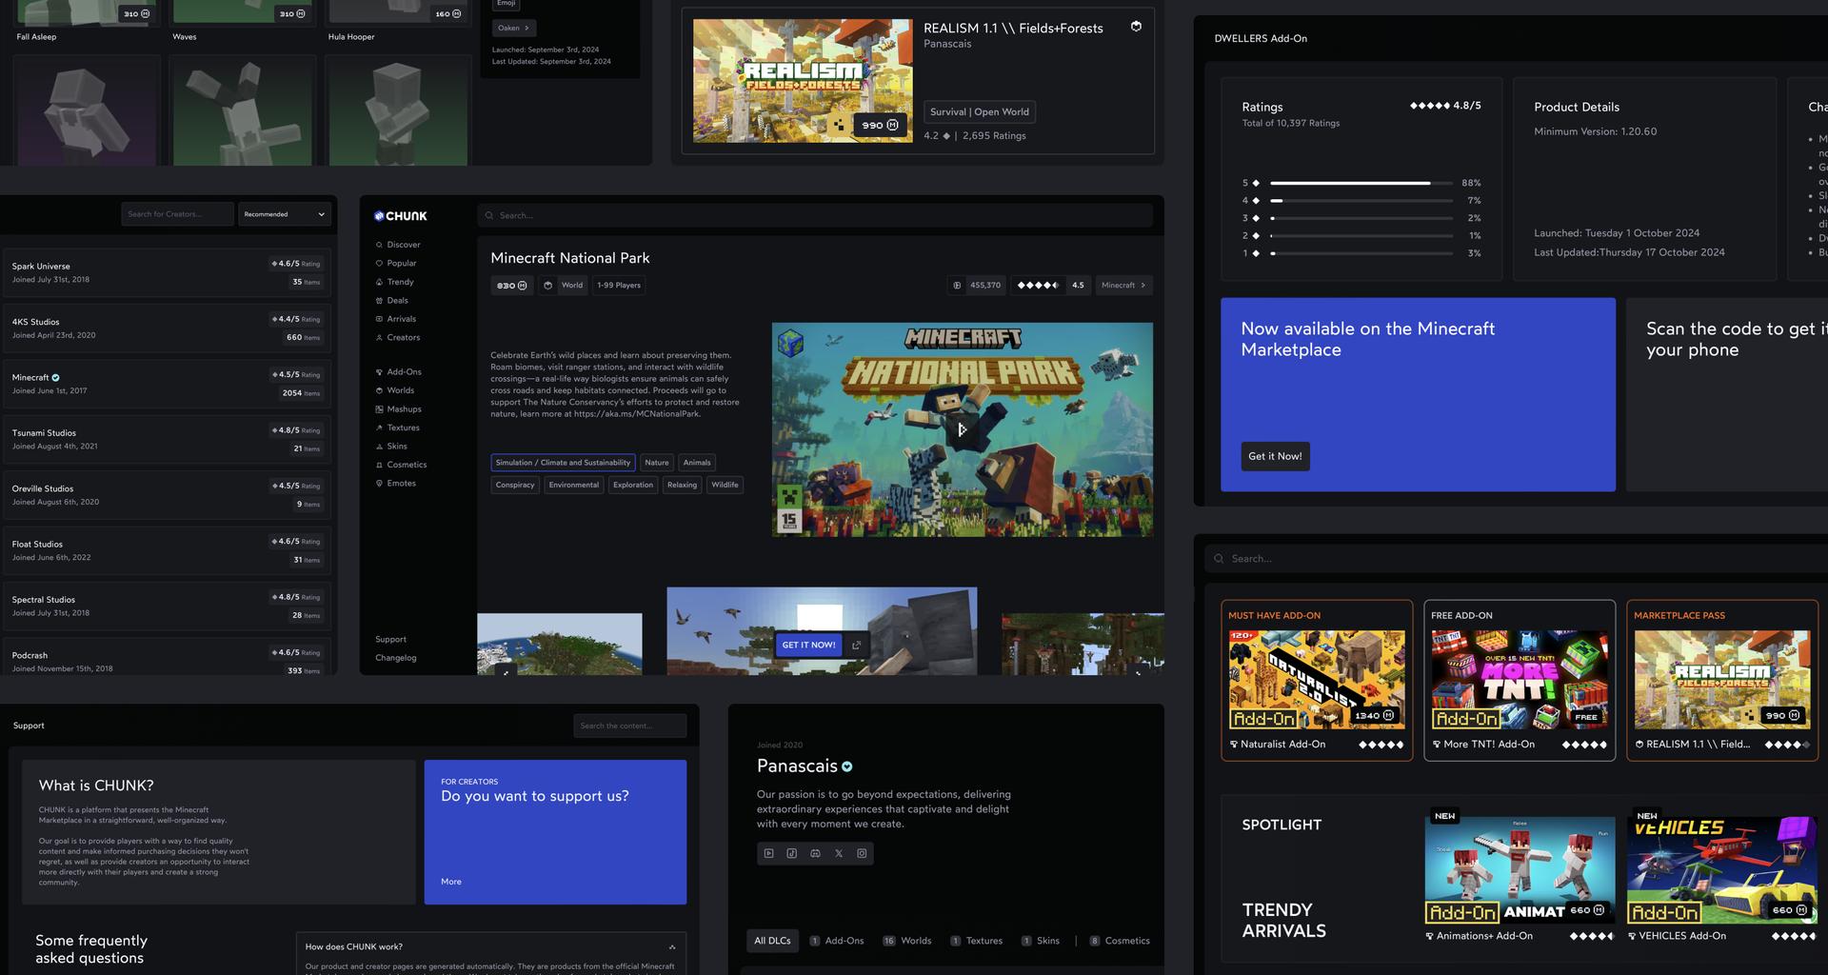Open Panascais' X (Twitter) social icon
This screenshot has width=1828, height=975.
pos(839,854)
